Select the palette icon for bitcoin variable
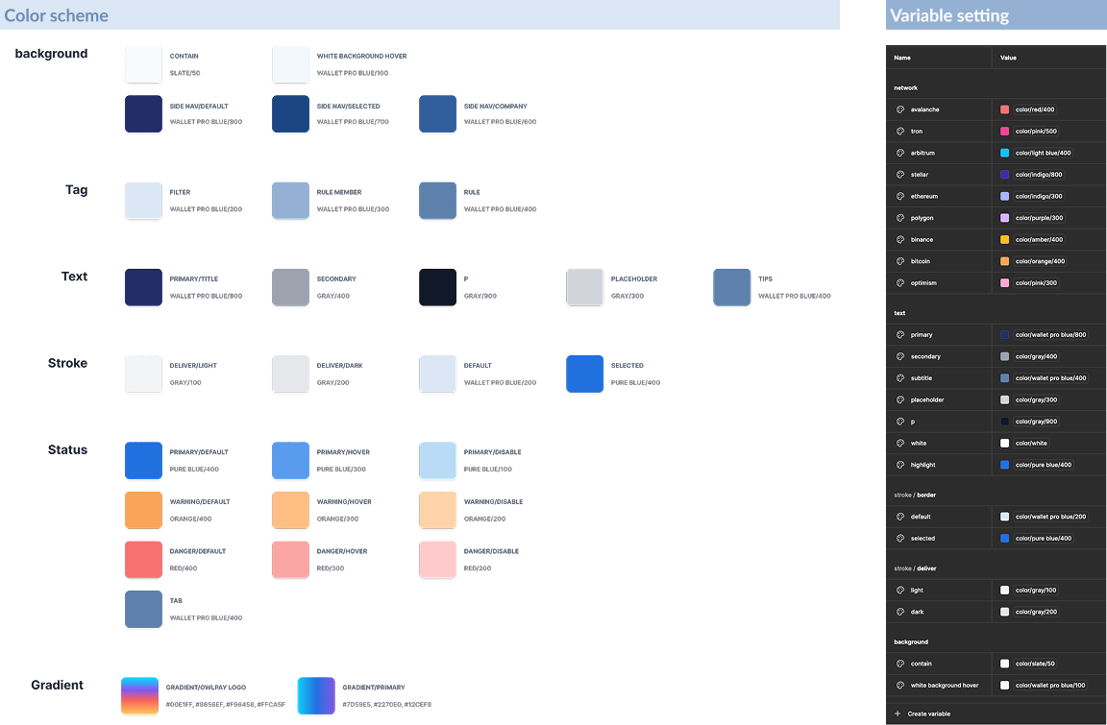 click(900, 261)
